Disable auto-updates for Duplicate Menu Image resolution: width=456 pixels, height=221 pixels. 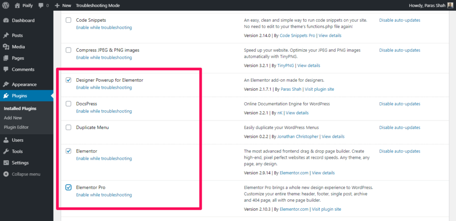[x=399, y=128]
